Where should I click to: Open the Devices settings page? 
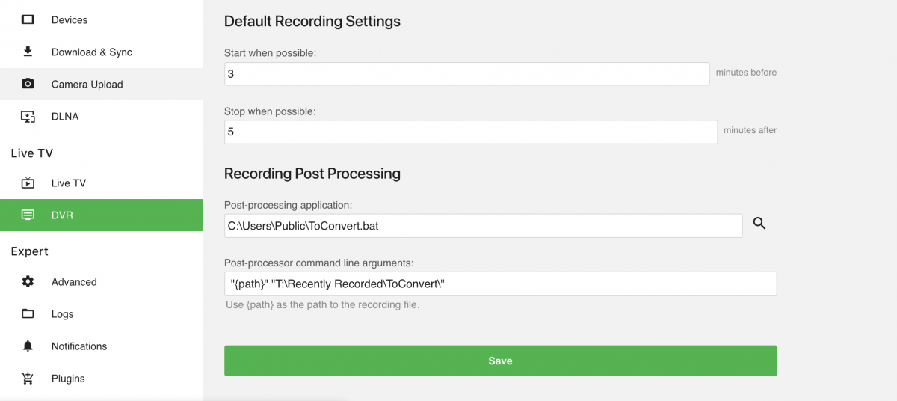pyautogui.click(x=70, y=19)
